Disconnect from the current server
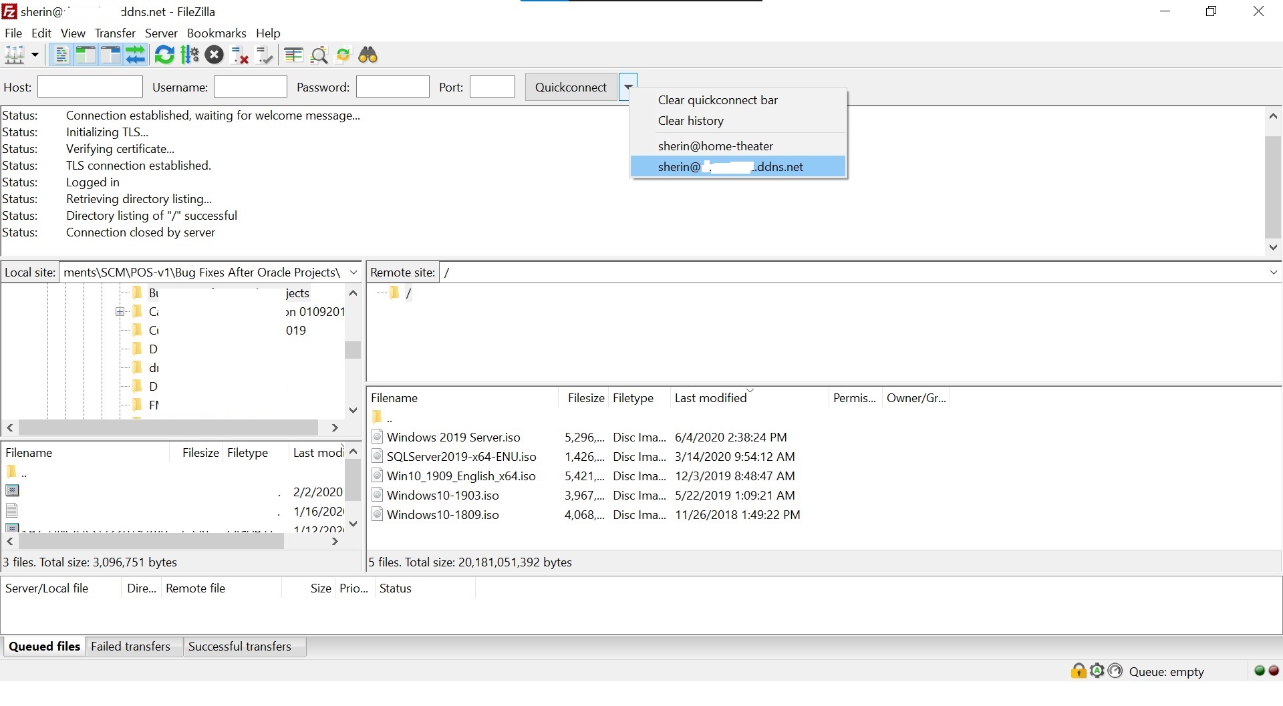This screenshot has height=706, width=1283. click(x=239, y=55)
